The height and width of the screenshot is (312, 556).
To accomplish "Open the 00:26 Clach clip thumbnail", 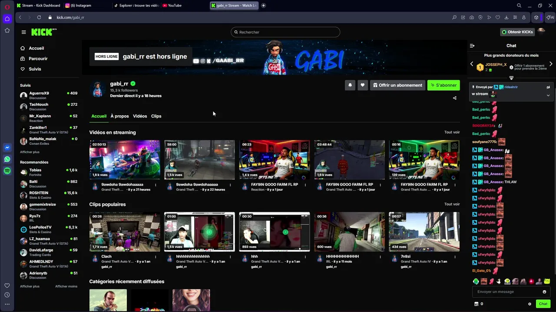I will [x=125, y=232].
